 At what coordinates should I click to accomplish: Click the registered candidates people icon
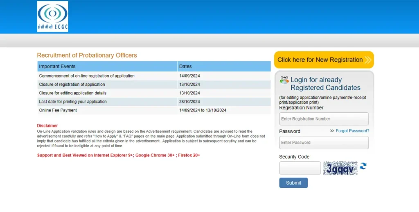pyautogui.click(x=284, y=80)
